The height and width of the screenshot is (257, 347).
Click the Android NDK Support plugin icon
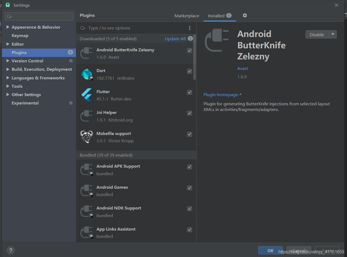87,212
